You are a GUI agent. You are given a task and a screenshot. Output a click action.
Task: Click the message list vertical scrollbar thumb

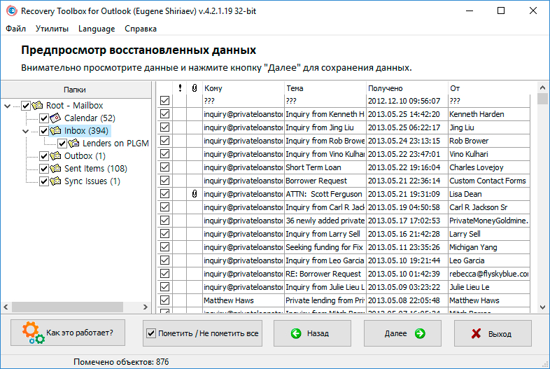point(542,99)
